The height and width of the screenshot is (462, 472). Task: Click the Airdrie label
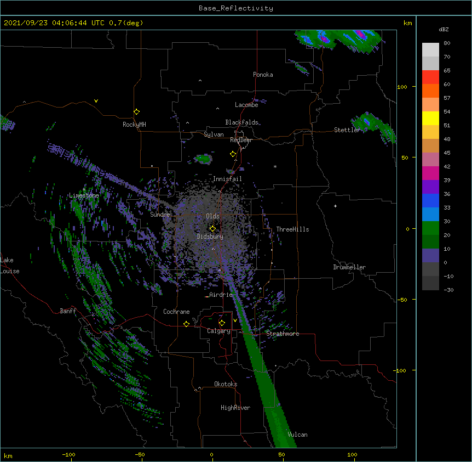(221, 295)
